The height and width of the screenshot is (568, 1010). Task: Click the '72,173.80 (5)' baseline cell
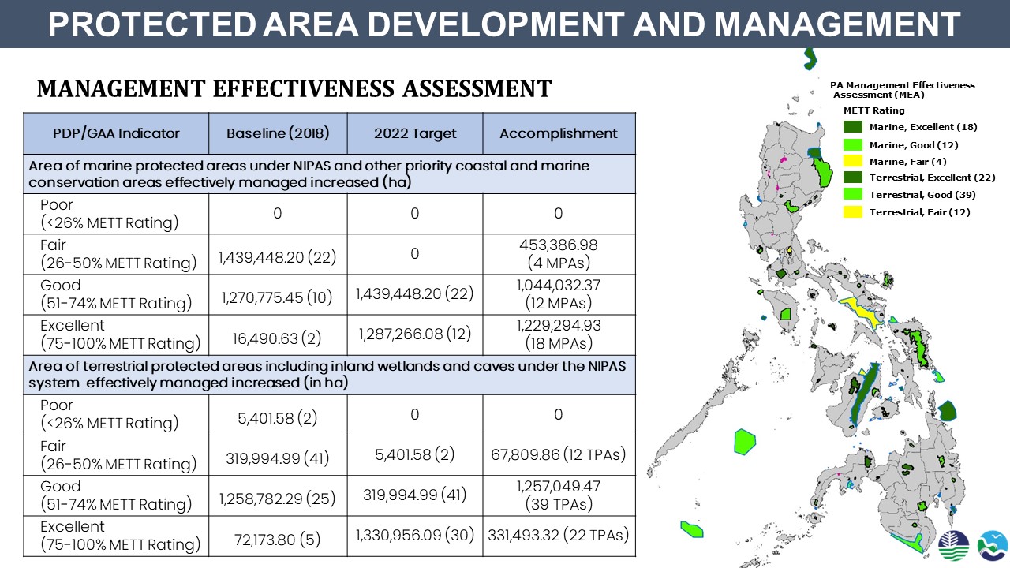pos(278,536)
